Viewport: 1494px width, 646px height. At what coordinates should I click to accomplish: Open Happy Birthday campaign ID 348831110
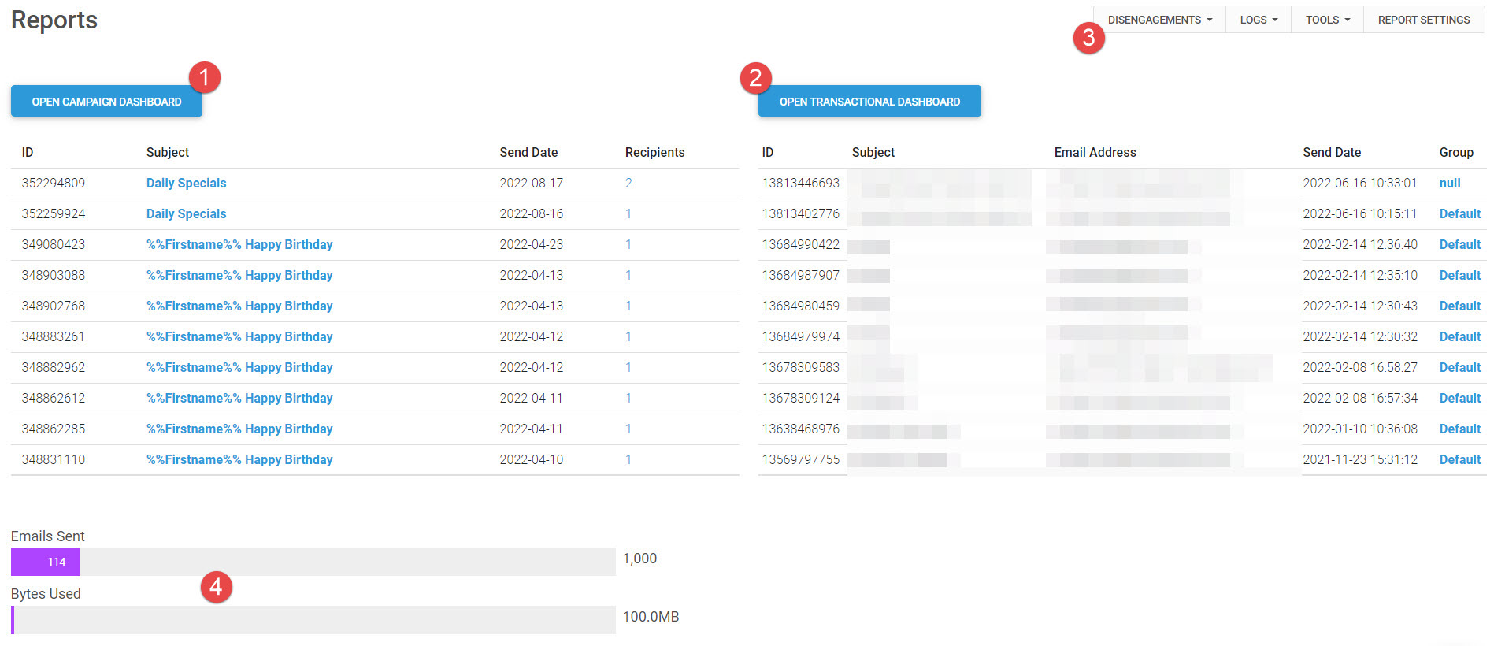[x=239, y=459]
